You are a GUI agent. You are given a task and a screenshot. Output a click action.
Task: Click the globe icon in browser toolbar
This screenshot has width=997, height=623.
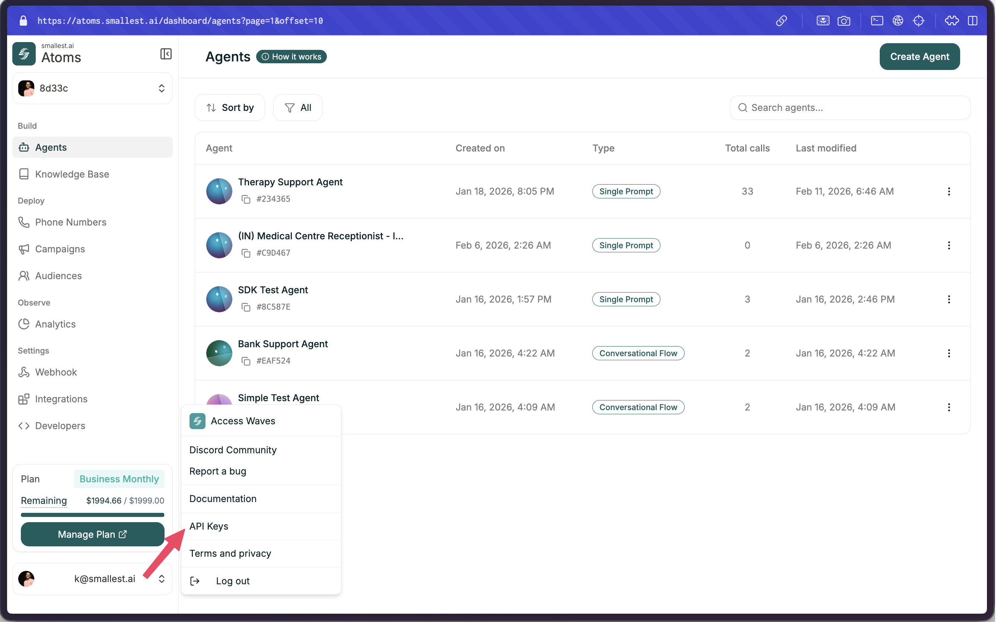click(898, 20)
